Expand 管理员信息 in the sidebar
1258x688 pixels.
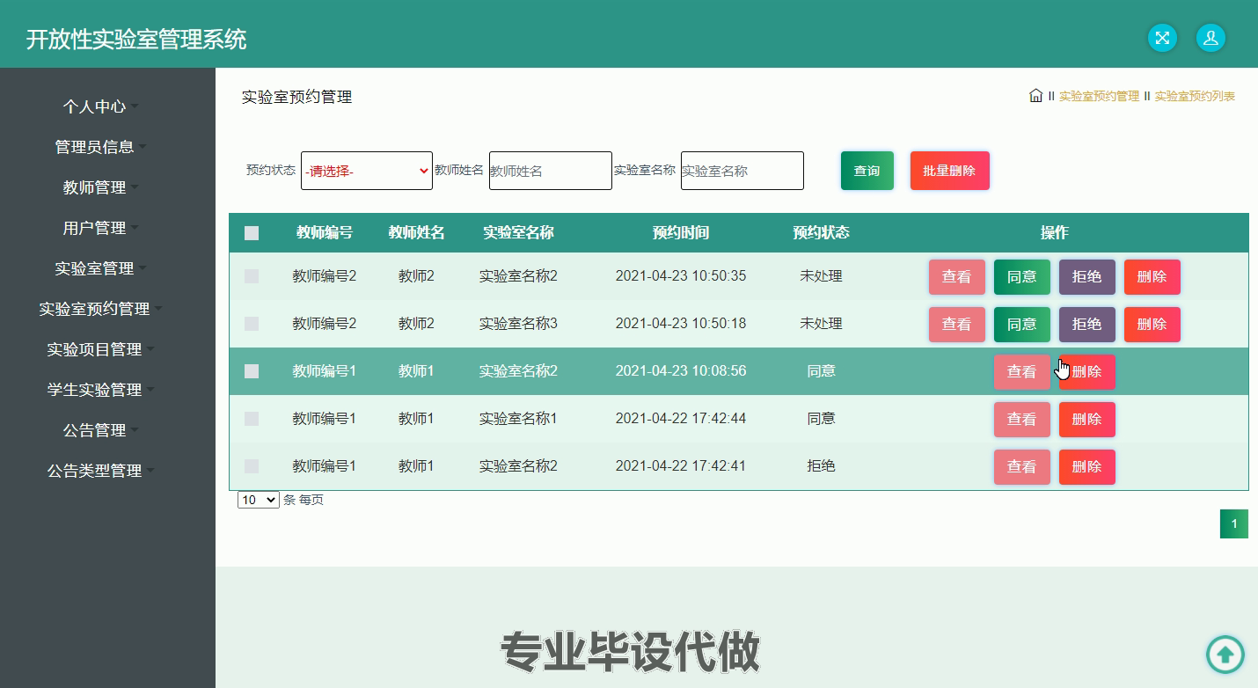click(x=100, y=147)
